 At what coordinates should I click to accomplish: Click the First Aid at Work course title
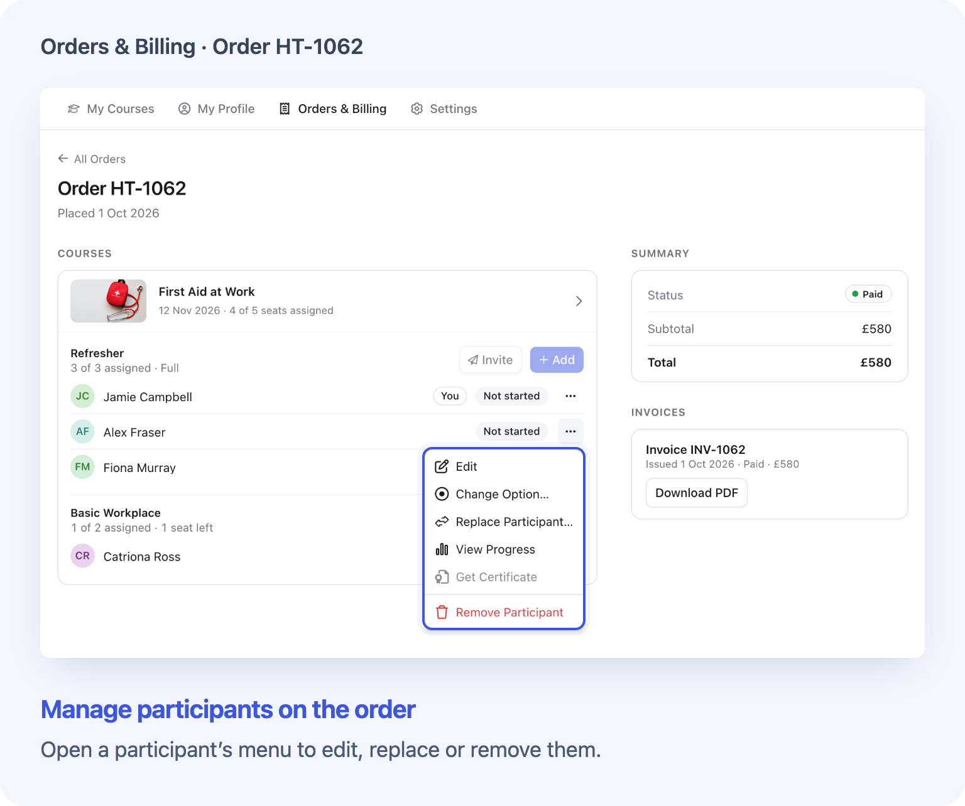(207, 292)
